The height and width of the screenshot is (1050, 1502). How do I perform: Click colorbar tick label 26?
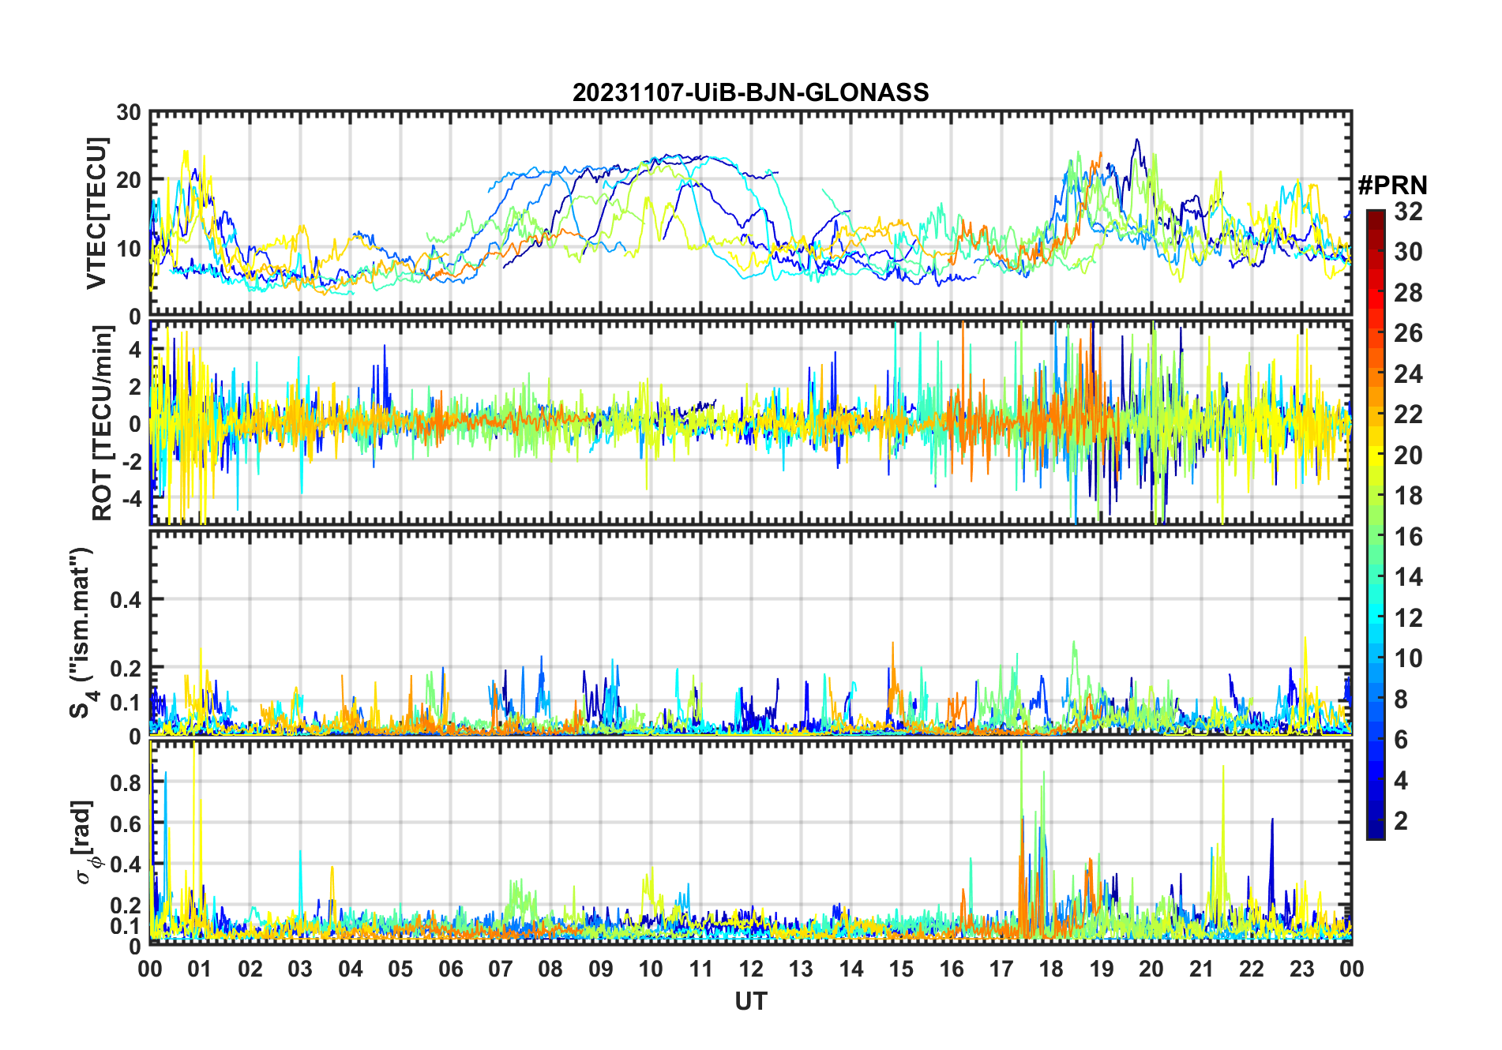point(1408,333)
